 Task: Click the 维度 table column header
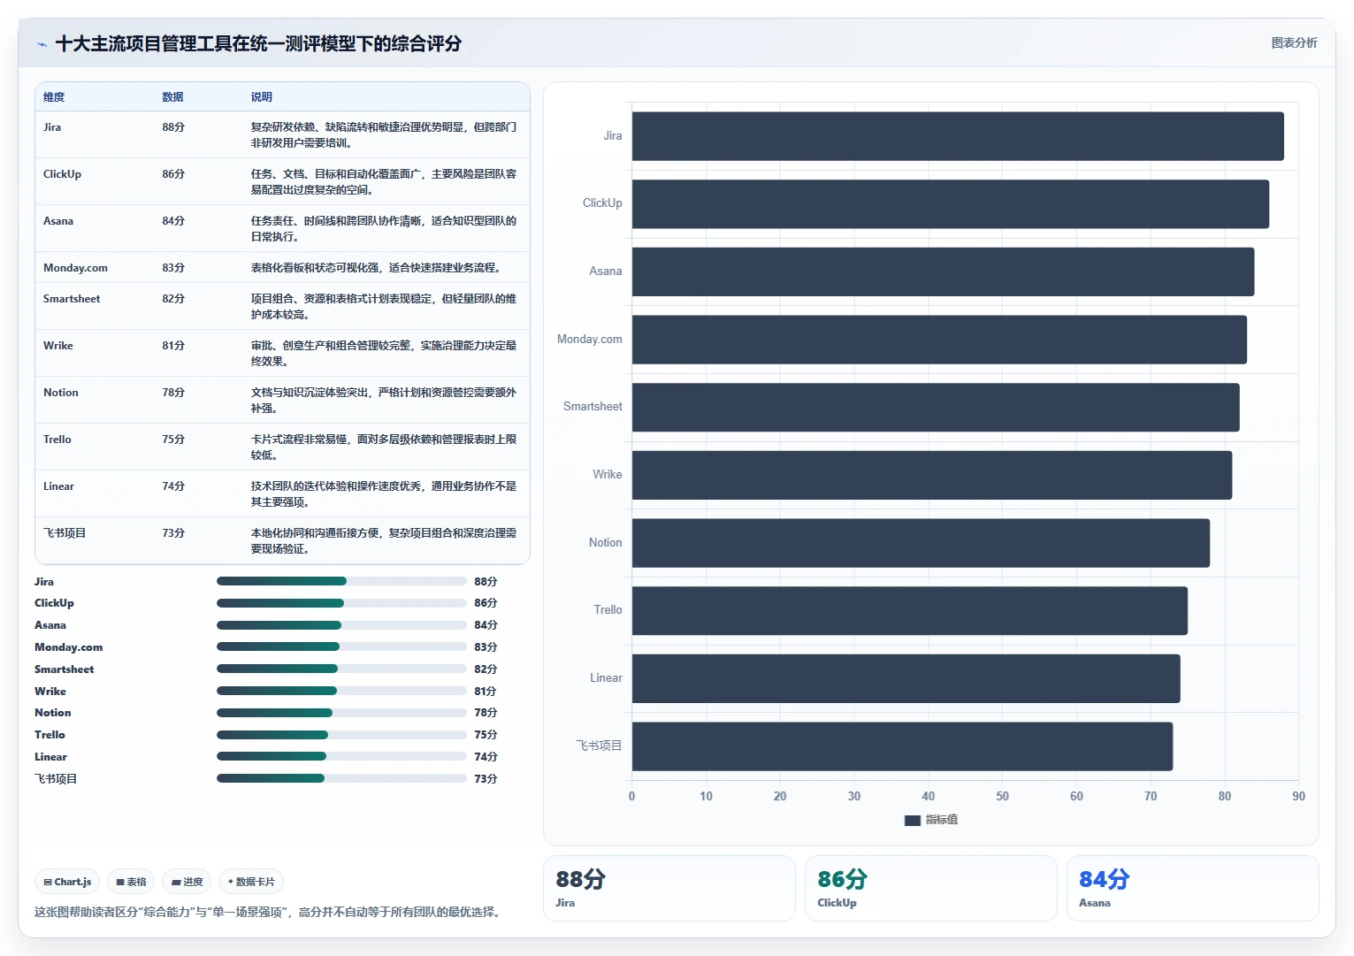click(54, 97)
